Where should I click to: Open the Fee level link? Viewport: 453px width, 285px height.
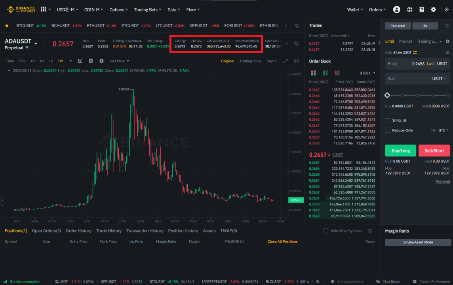point(443,181)
